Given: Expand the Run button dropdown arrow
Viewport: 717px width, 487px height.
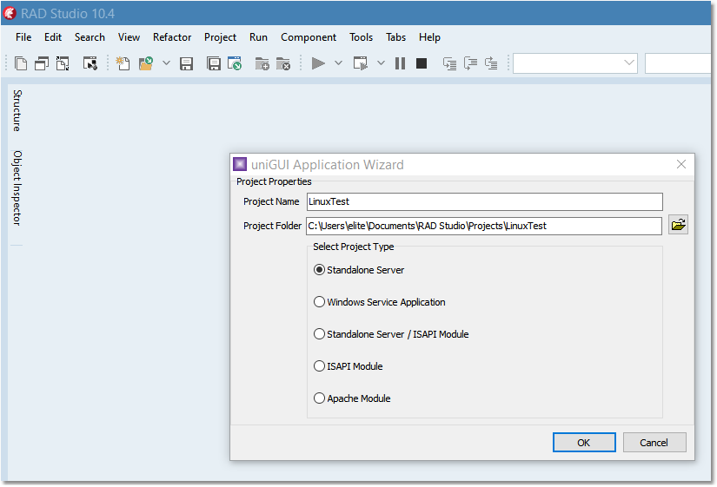Looking at the screenshot, I should 338,63.
